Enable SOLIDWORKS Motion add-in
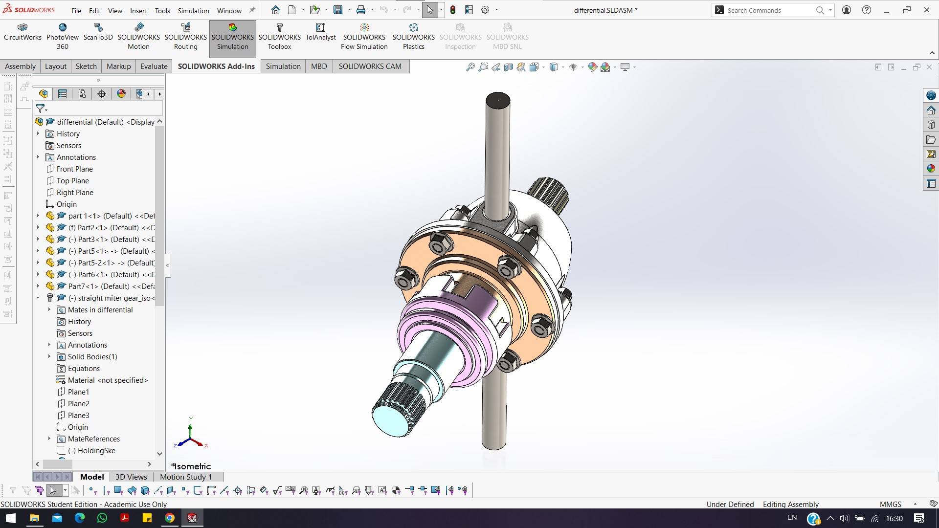Viewport: 939px width, 528px height. [139, 36]
